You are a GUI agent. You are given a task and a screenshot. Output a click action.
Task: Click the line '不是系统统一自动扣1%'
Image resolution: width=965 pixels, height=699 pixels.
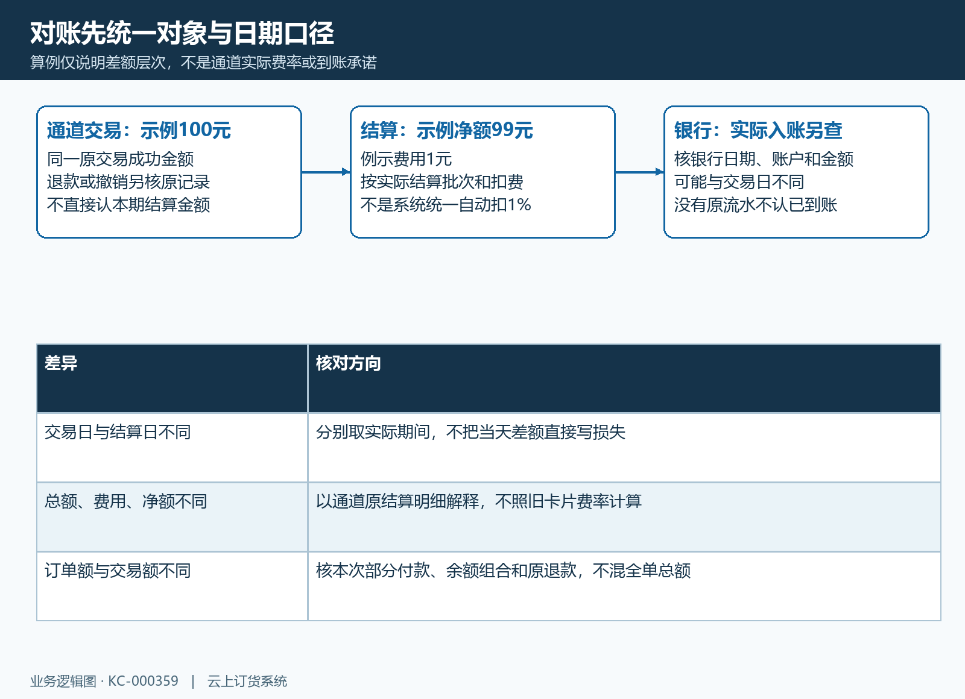(446, 205)
